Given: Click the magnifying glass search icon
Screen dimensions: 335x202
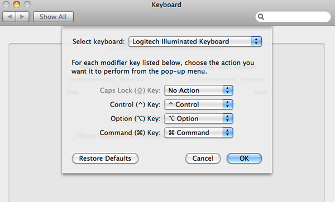Looking at the screenshot, I should (261, 17).
